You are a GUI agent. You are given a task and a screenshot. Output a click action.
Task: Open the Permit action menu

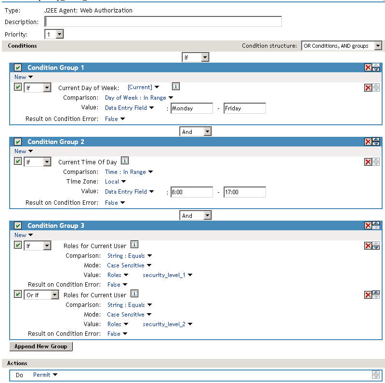point(45,375)
